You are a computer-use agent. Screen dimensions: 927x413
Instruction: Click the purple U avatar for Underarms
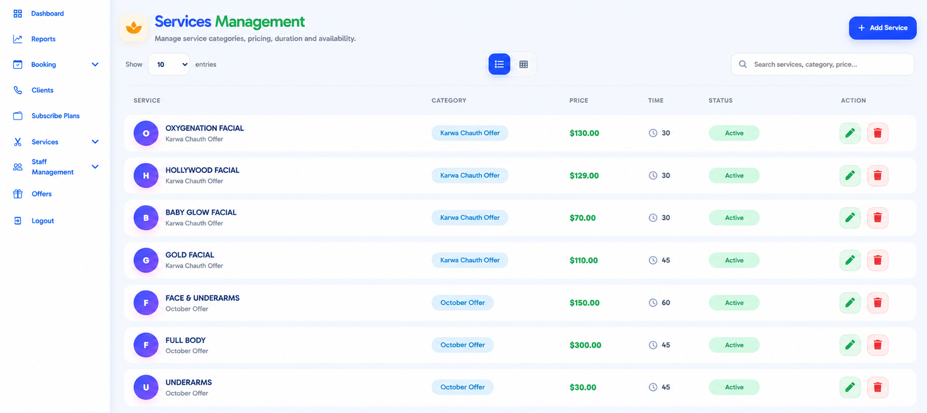[x=146, y=387]
